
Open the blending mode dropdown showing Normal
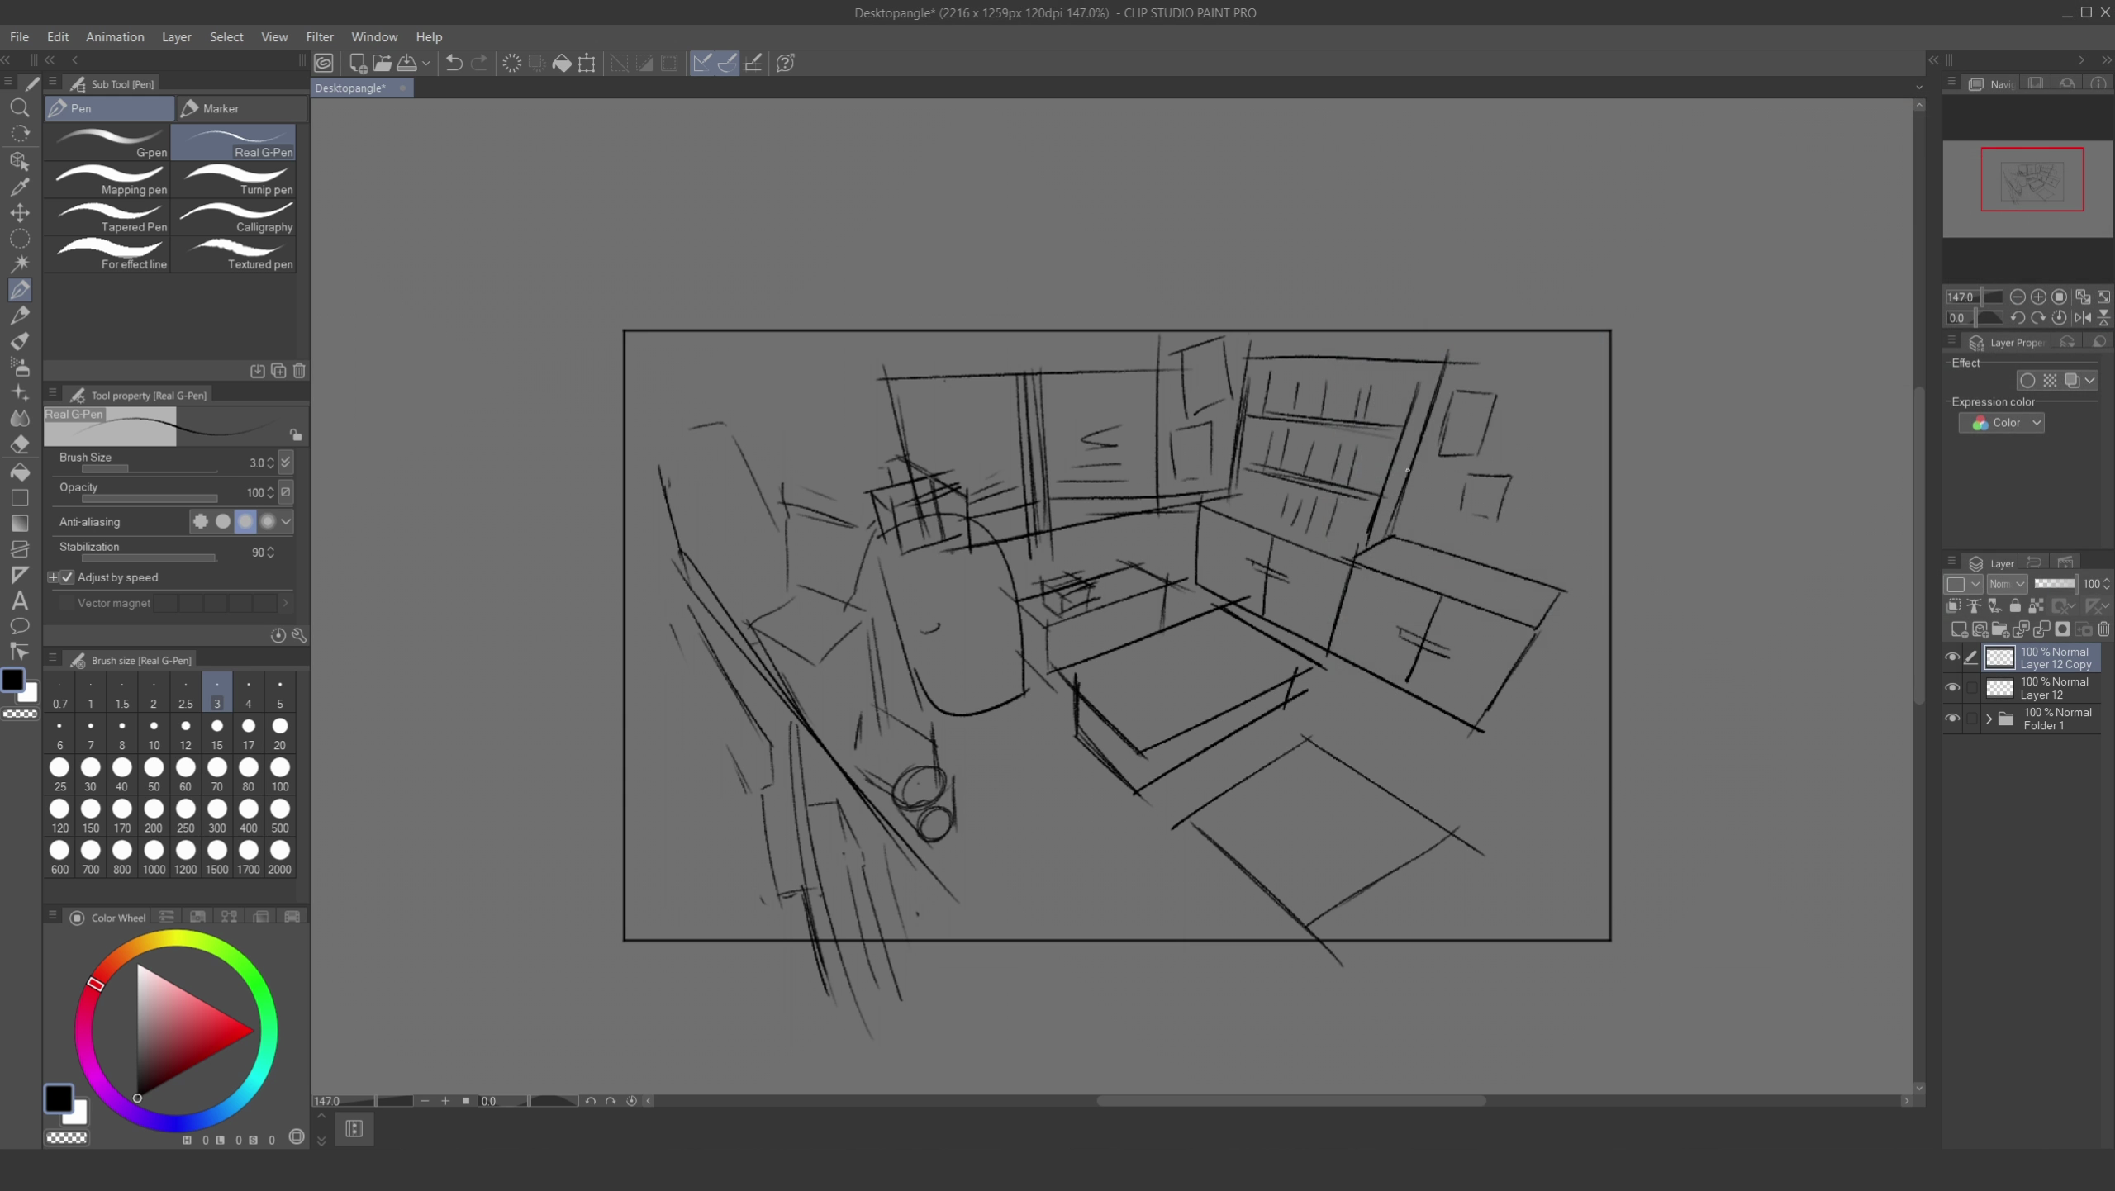coord(2006,584)
